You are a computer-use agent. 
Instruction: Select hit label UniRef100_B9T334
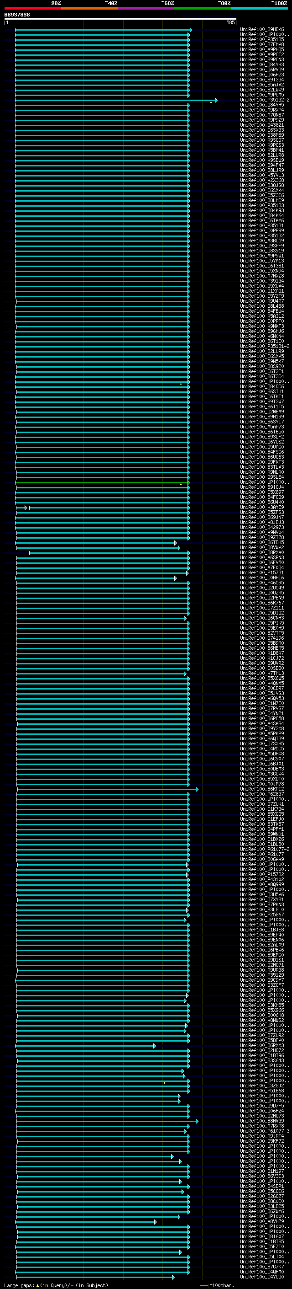(x=262, y=80)
